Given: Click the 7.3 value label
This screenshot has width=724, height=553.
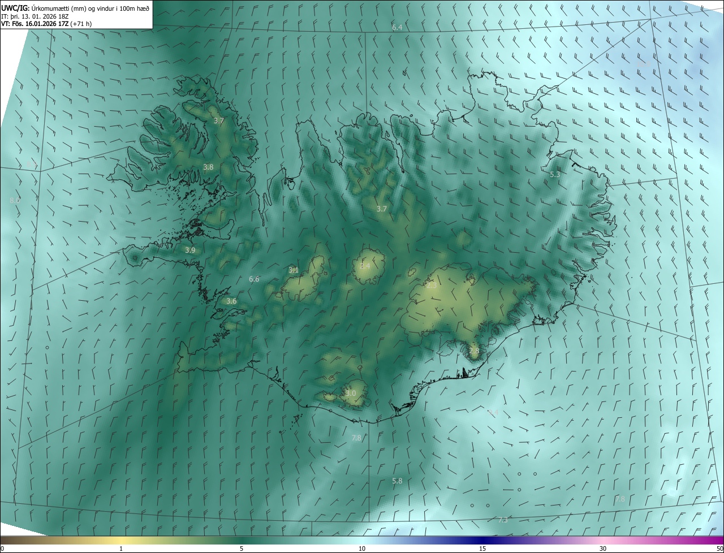Looking at the screenshot, I should (x=503, y=519).
